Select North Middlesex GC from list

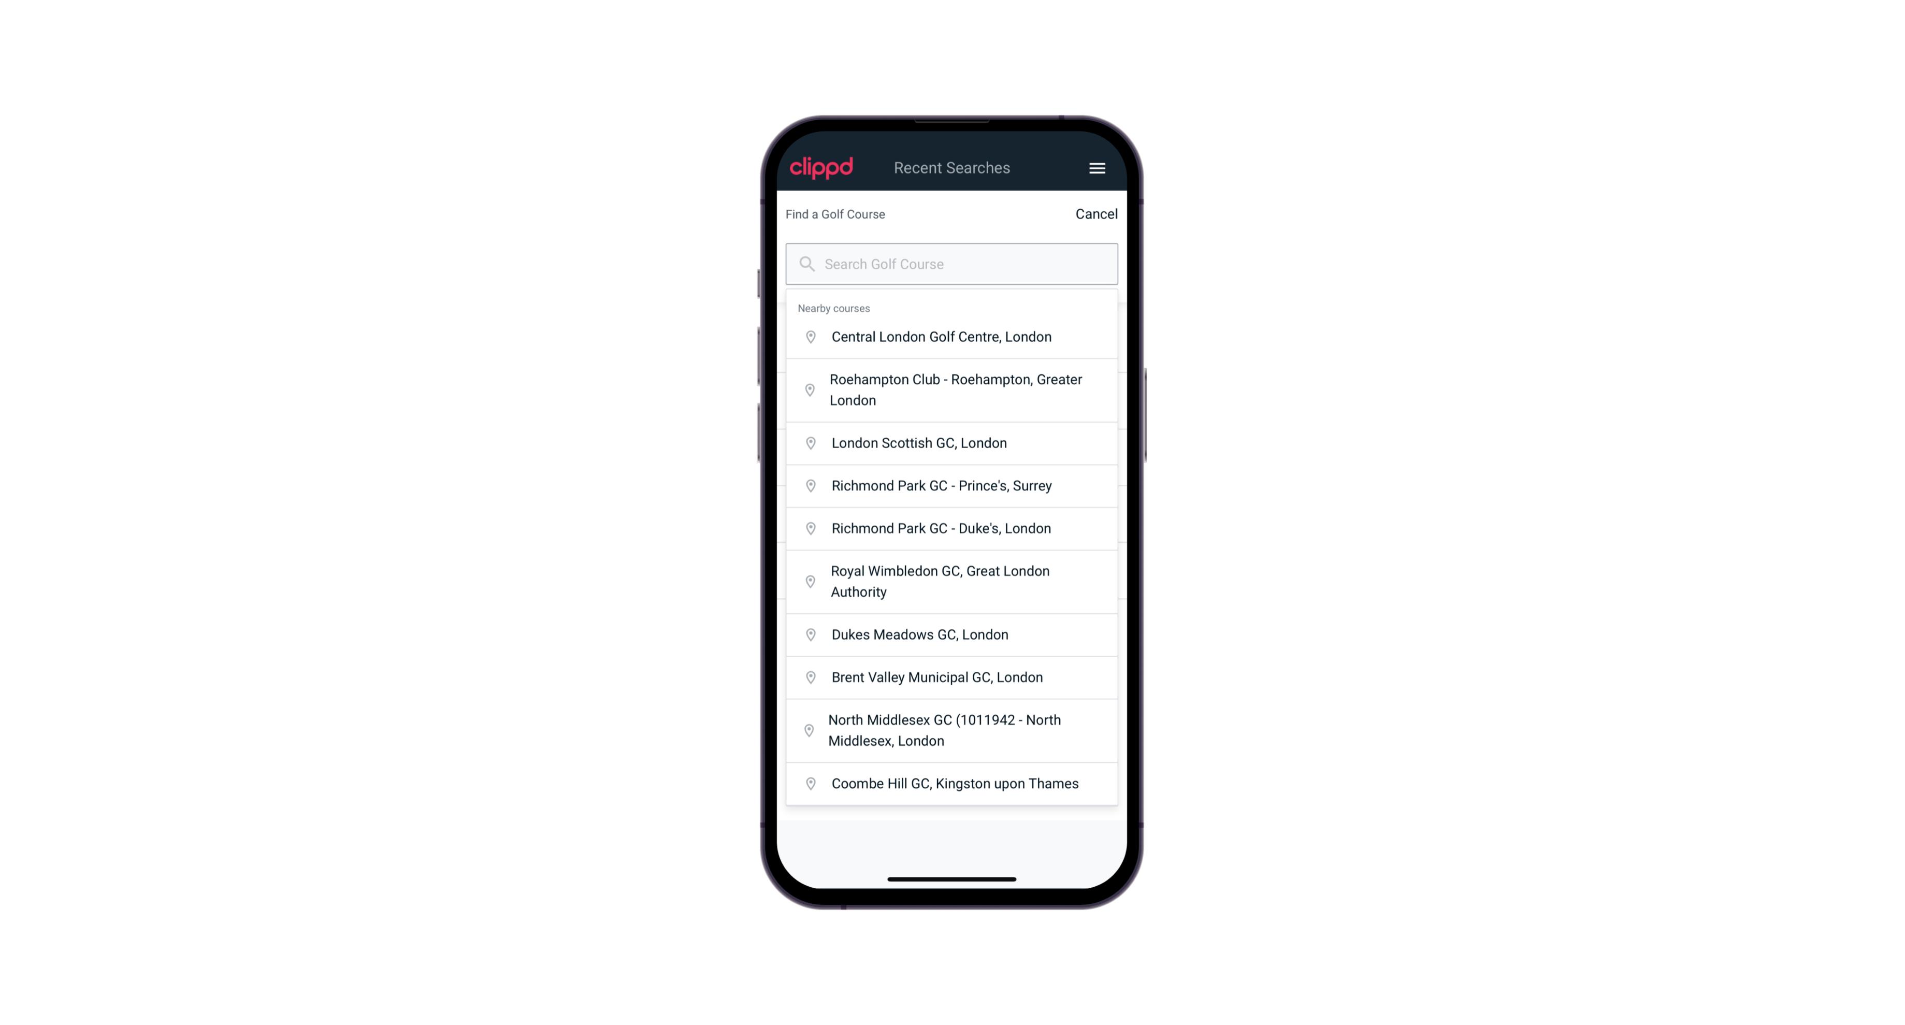coord(952,730)
